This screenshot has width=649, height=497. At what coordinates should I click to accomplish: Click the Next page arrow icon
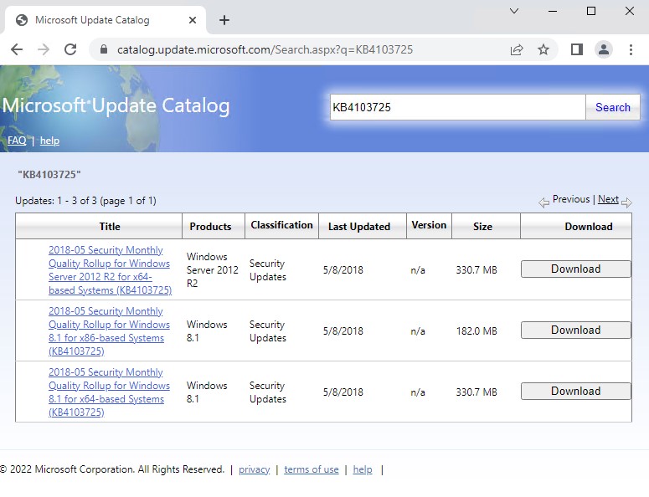coord(626,202)
